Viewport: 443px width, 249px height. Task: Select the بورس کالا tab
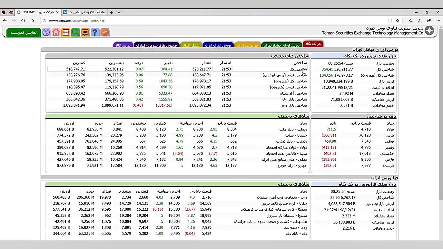point(123,45)
